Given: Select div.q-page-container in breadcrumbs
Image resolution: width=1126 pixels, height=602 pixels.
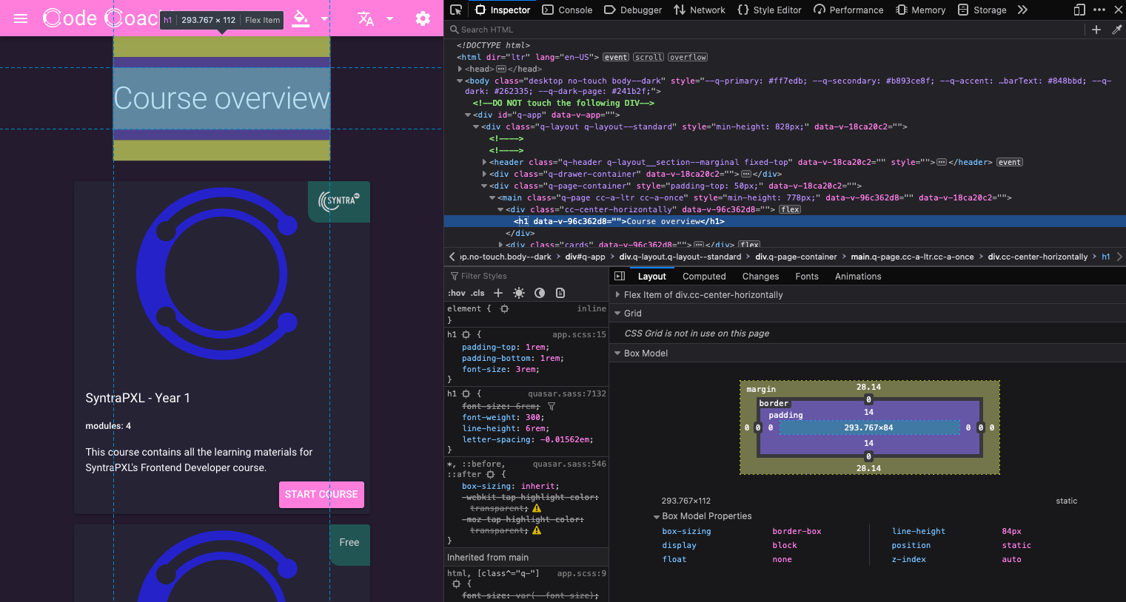Looking at the screenshot, I should pos(796,257).
